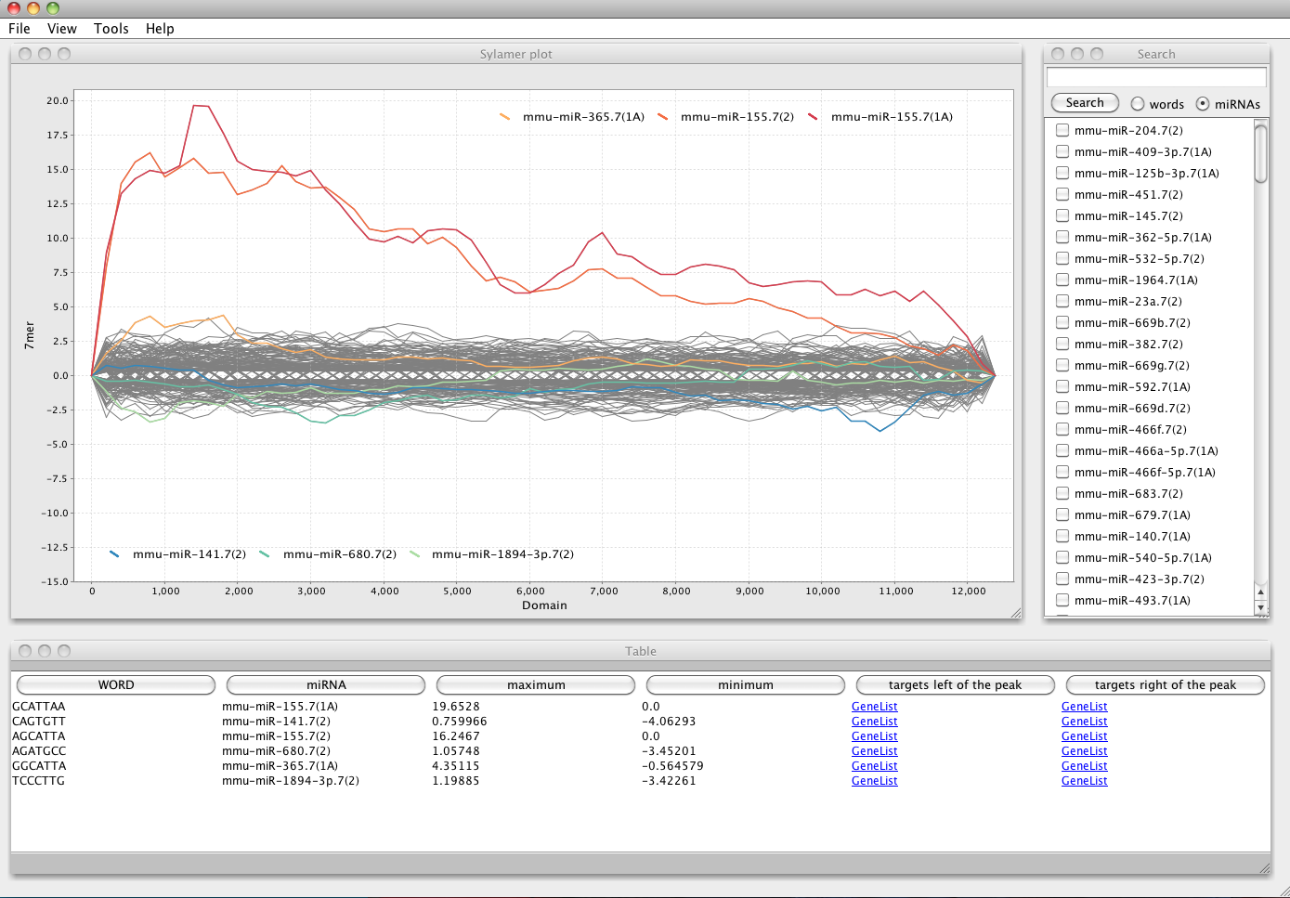Open right-peak GeneList for GGCATTA row
The height and width of the screenshot is (898, 1290).
pos(1085,766)
